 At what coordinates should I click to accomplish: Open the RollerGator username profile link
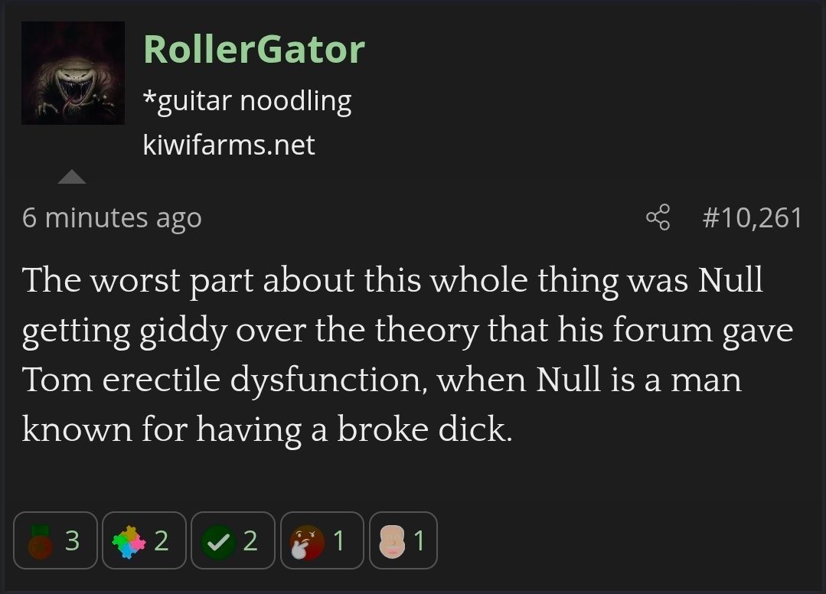click(253, 50)
